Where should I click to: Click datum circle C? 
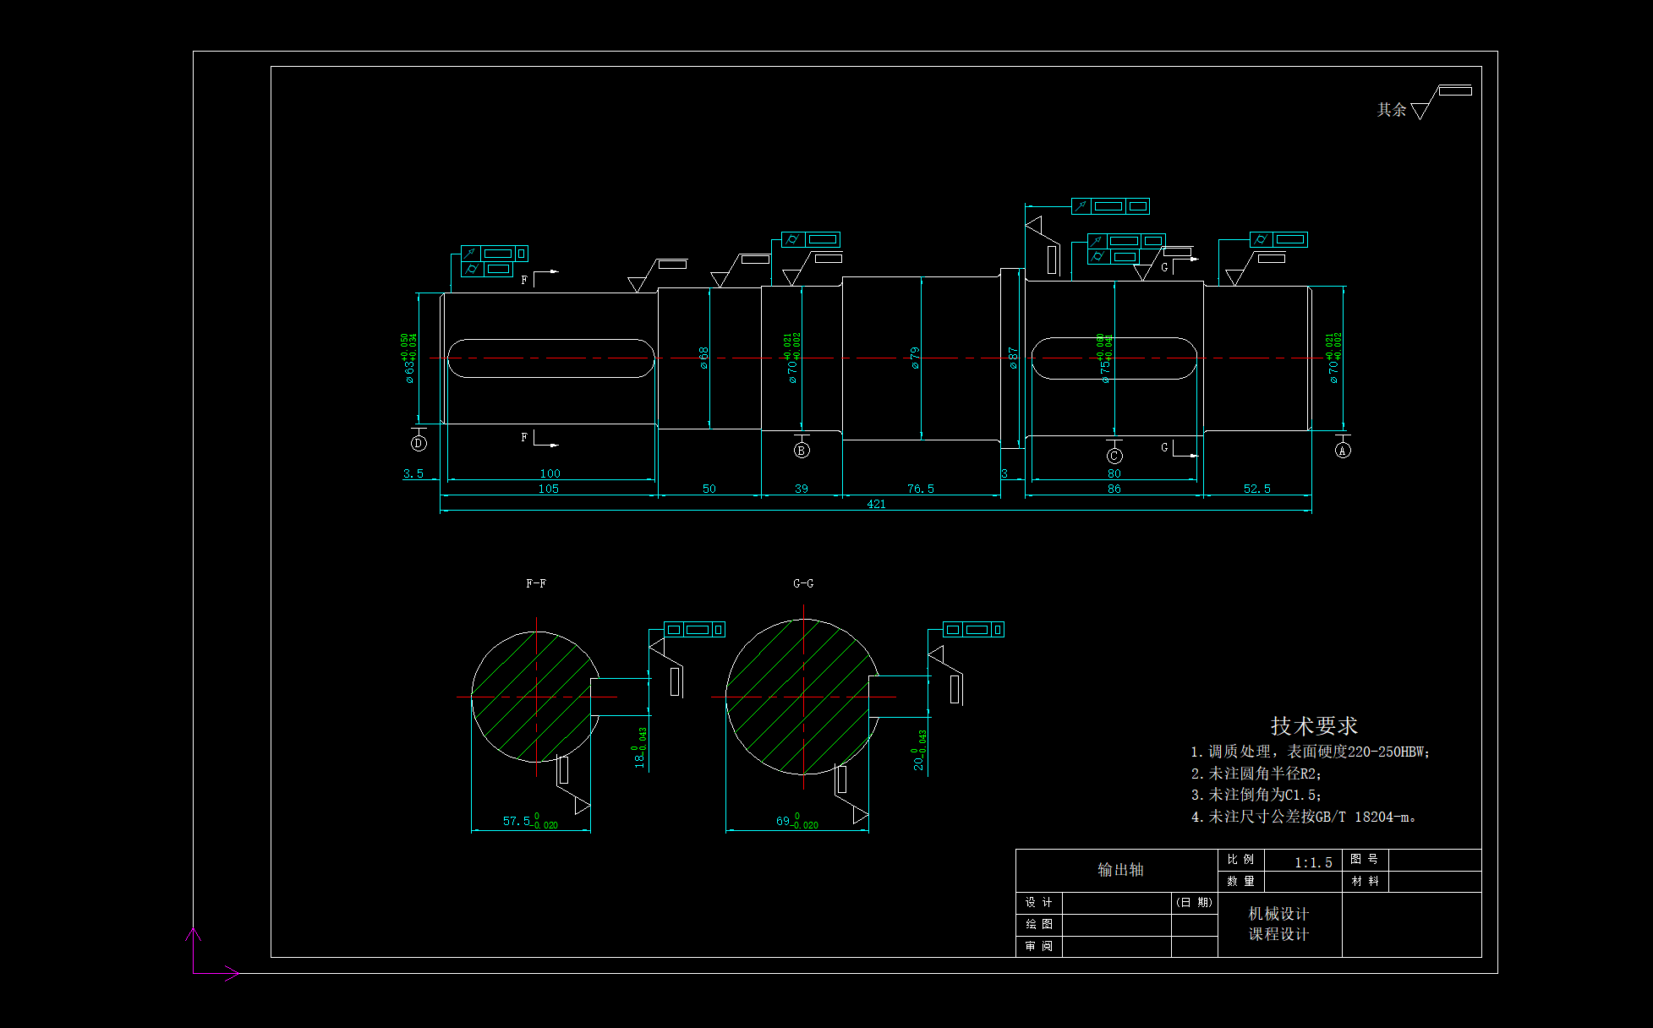pos(1114,456)
